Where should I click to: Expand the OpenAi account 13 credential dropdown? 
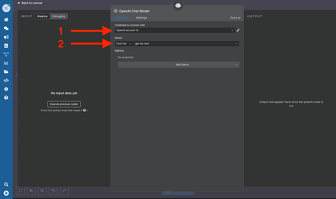pos(174,30)
